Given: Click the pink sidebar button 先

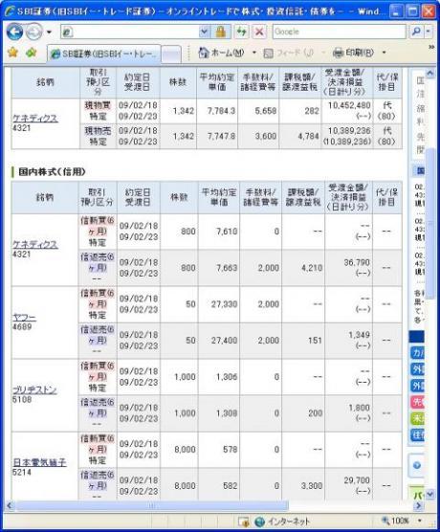Looking at the screenshot, I should point(418,403).
